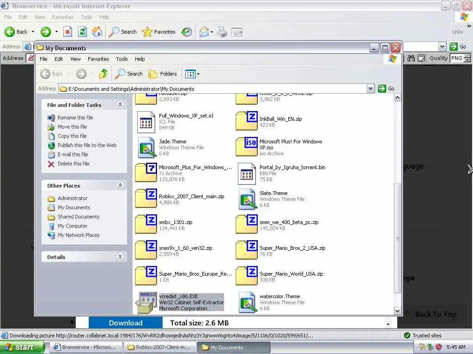This screenshot has height=354, width=473.
Task: Open Help menu in My Documents
Action: pyautogui.click(x=139, y=59)
